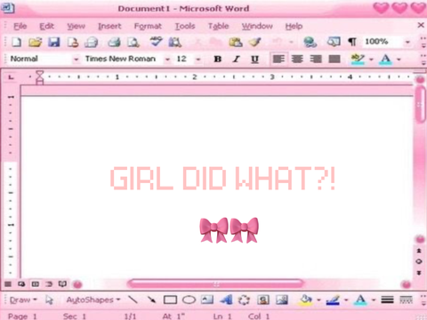Viewport: 427px width, 320px height.
Task: Click the vertical scrollbar thumb
Action: coord(420,103)
